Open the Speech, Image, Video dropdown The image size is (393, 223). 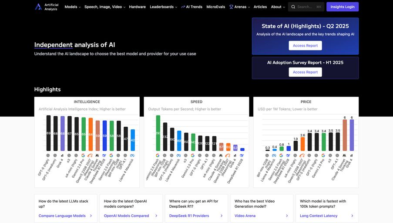point(104,7)
